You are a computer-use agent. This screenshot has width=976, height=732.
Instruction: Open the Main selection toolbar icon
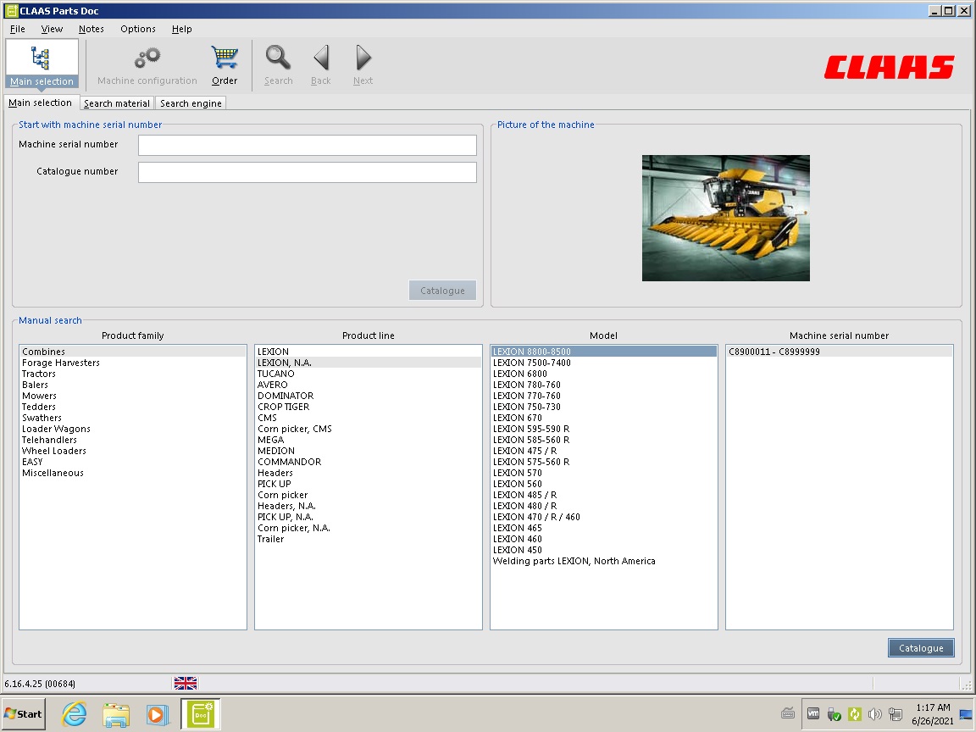point(42,64)
